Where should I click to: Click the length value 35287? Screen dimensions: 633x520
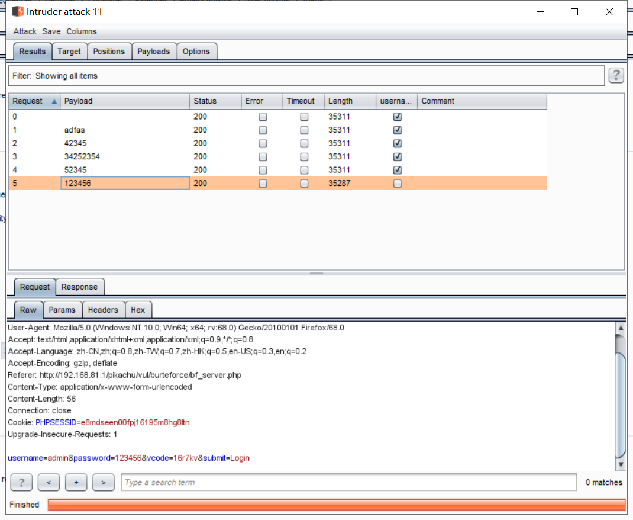pos(339,184)
